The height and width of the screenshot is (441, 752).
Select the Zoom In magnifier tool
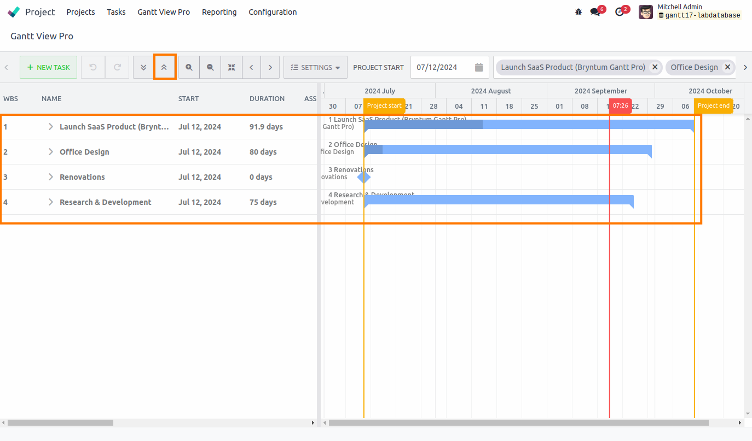click(189, 67)
